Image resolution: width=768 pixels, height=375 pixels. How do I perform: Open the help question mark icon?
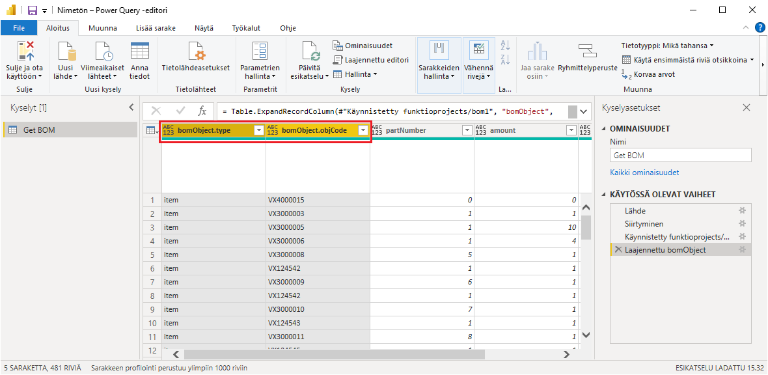pos(759,27)
